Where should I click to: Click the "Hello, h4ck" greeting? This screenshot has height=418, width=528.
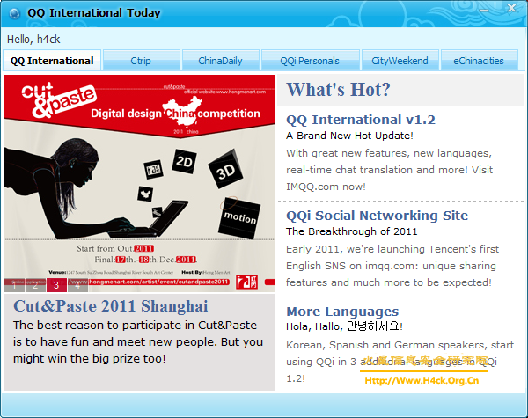(33, 40)
